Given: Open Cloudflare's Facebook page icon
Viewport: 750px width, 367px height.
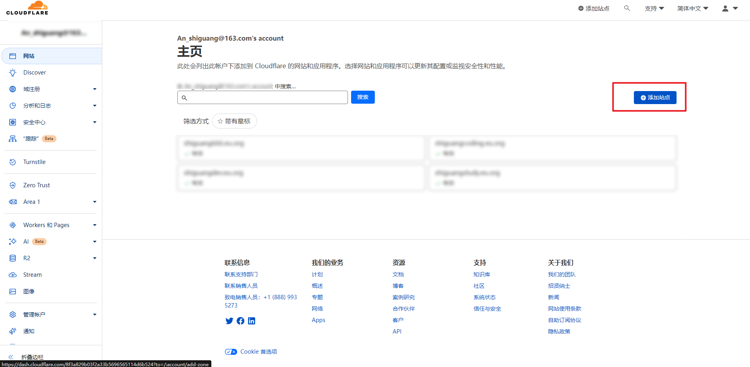Looking at the screenshot, I should tap(241, 321).
